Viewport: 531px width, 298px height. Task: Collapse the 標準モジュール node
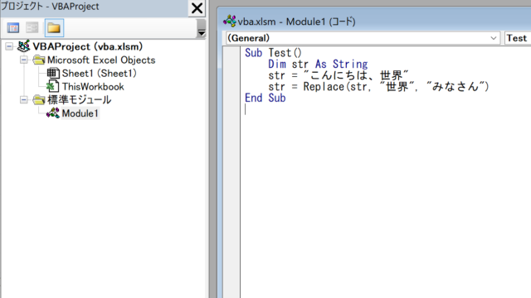(24, 99)
